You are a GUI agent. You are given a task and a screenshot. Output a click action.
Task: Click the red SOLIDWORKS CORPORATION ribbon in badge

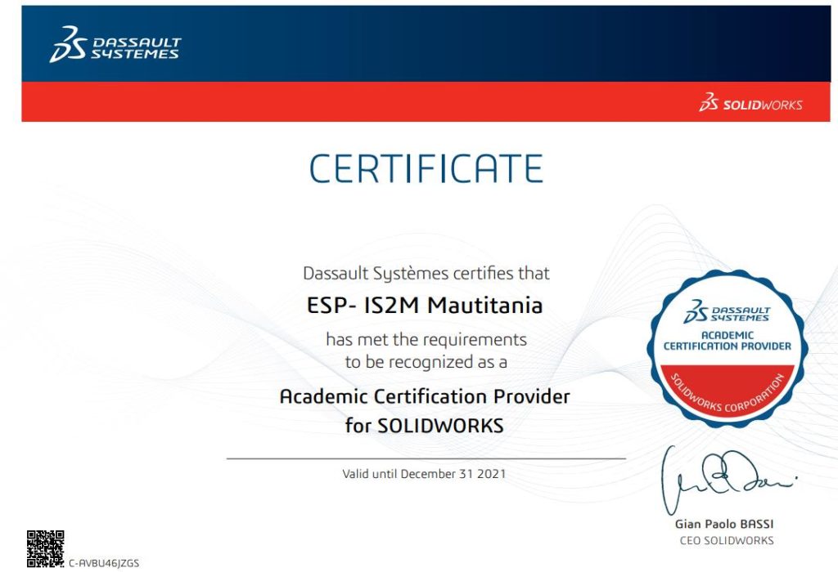click(727, 392)
